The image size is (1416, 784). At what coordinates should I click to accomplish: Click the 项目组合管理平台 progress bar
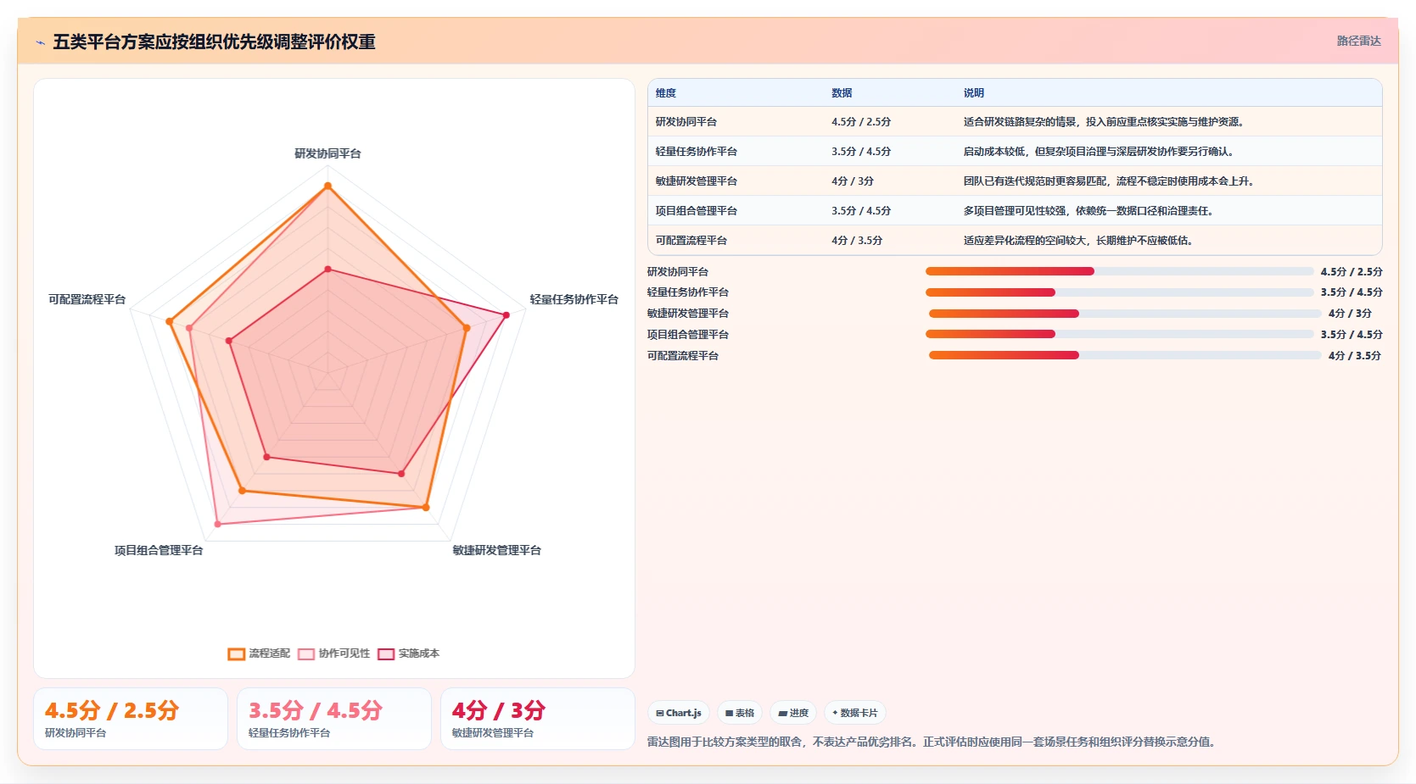(x=1119, y=334)
